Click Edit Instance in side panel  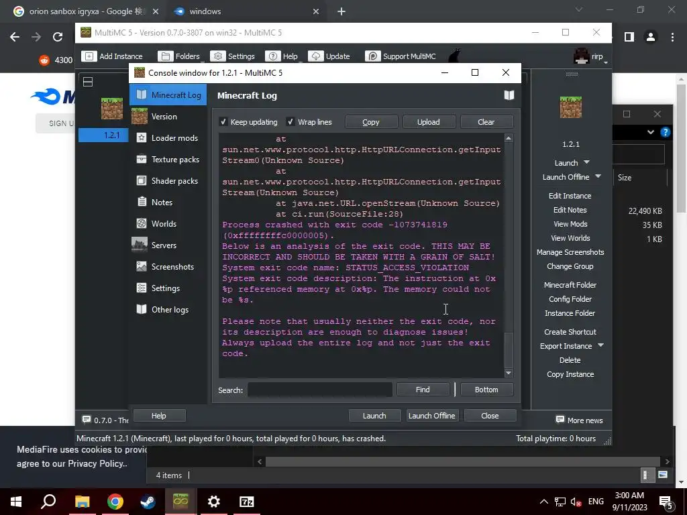[x=570, y=196]
